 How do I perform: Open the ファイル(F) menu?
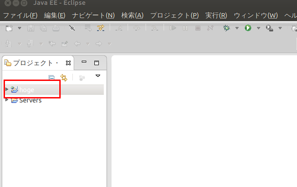(x=20, y=15)
